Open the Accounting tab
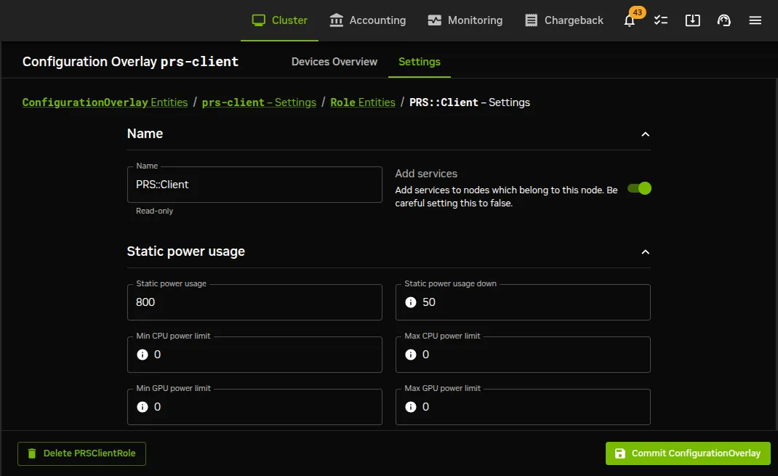The width and height of the screenshot is (778, 476). click(x=368, y=20)
